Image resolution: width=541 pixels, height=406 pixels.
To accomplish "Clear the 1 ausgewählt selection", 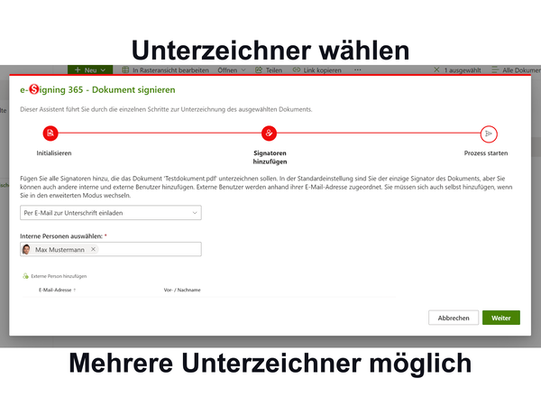I will coord(438,69).
